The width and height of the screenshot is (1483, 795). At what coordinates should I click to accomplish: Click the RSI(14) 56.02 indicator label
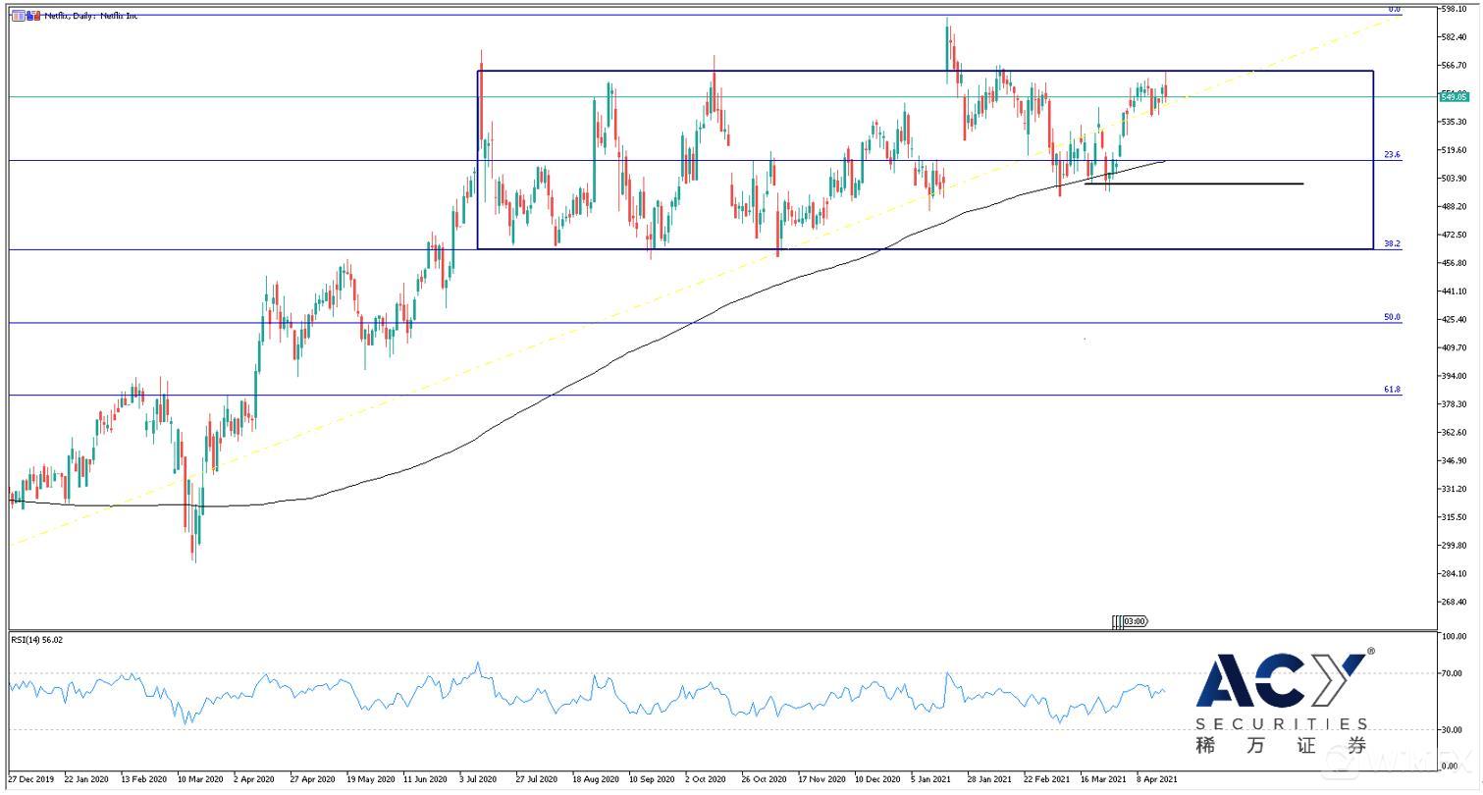point(36,640)
